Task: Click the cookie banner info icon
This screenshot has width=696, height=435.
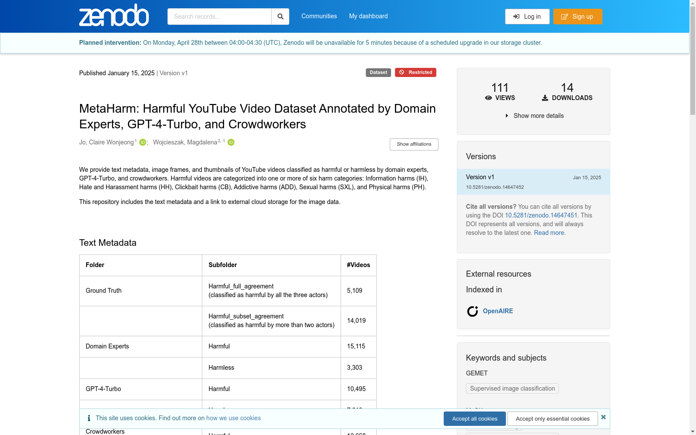Action: pos(89,418)
